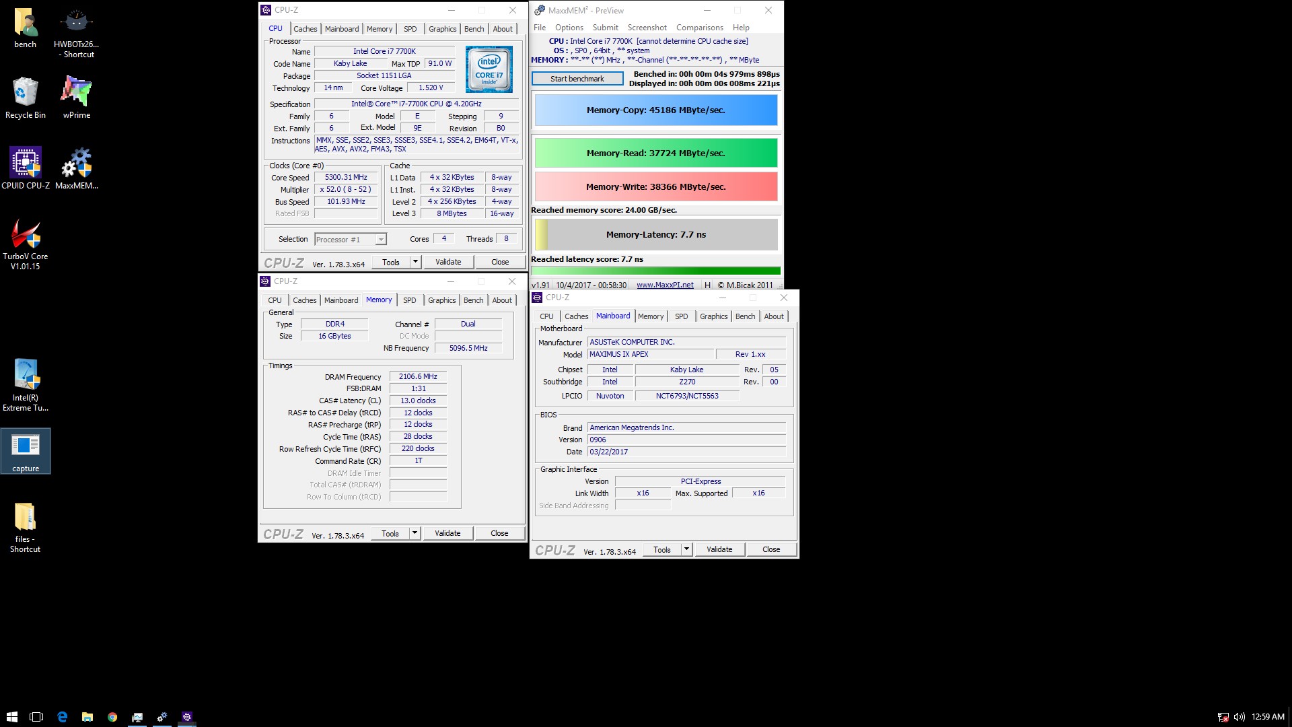Launch Google Chrome from the taskbar

[112, 717]
